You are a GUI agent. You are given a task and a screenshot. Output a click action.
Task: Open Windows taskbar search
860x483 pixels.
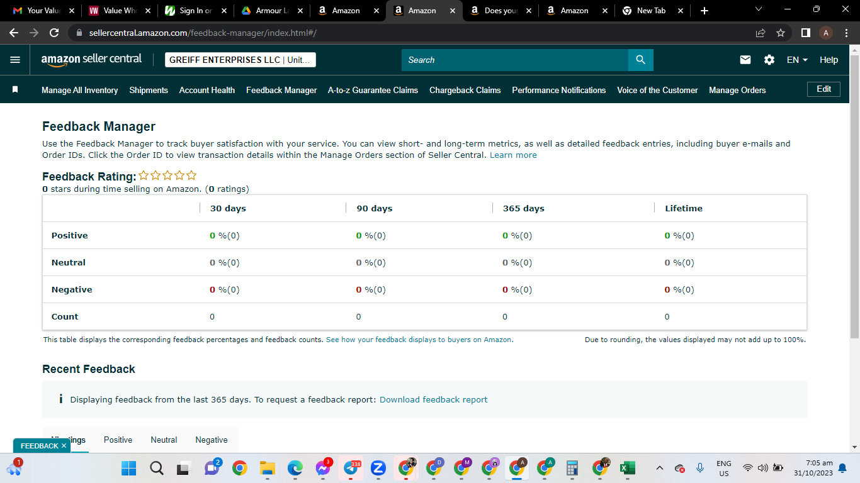pos(157,468)
